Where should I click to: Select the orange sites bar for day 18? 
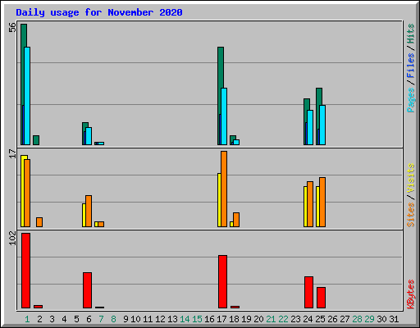pos(236,220)
